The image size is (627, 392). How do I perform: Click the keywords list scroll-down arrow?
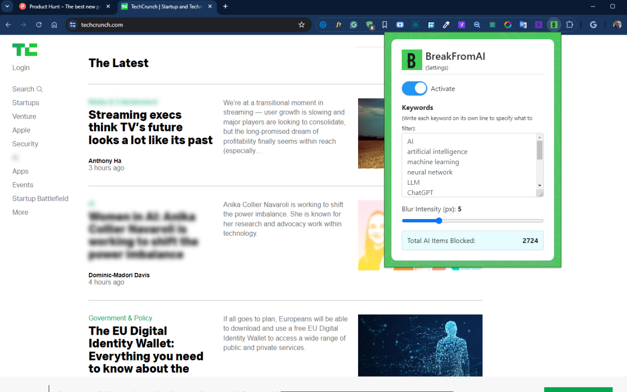(x=540, y=186)
